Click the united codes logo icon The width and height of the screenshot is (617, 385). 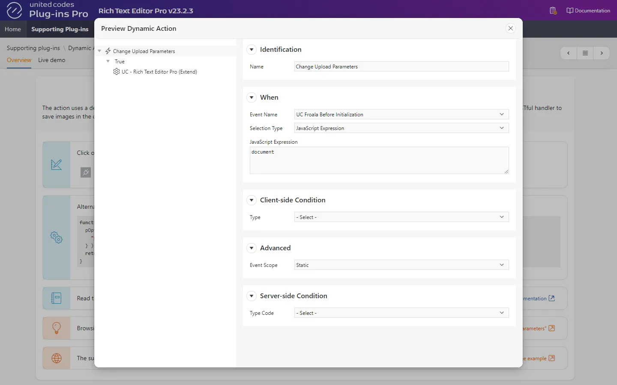(14, 10)
